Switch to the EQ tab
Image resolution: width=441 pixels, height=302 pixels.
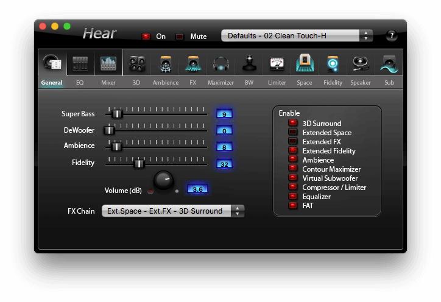(80, 64)
